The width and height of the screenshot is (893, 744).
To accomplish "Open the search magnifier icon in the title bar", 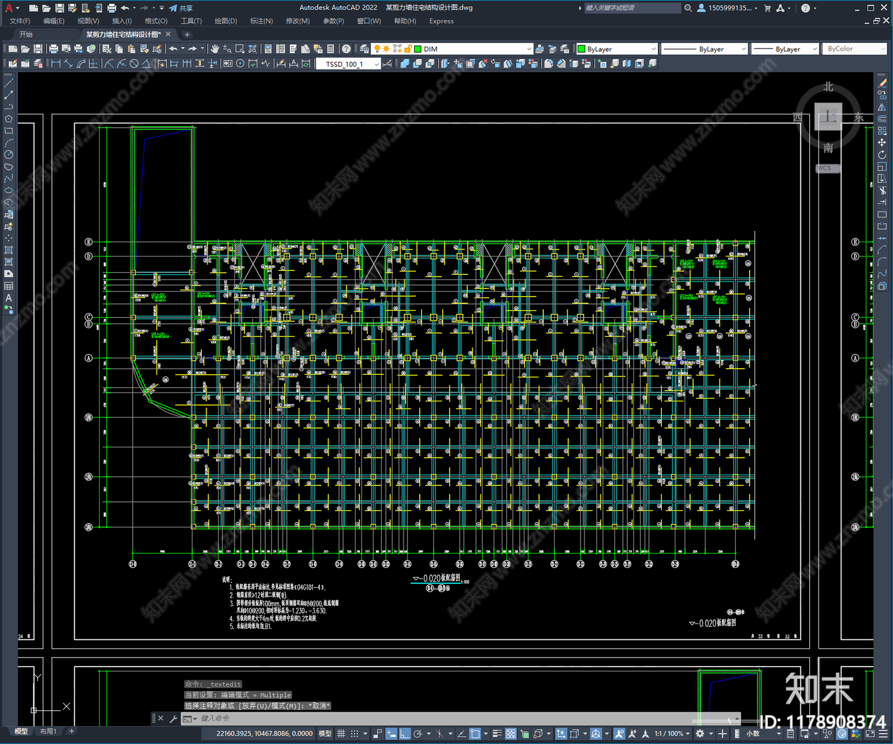I will click(688, 8).
